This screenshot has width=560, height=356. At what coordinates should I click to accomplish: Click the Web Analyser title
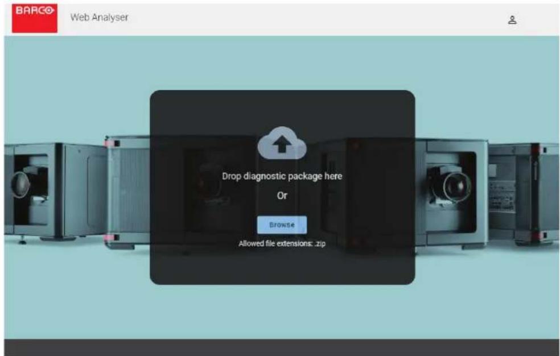point(99,17)
